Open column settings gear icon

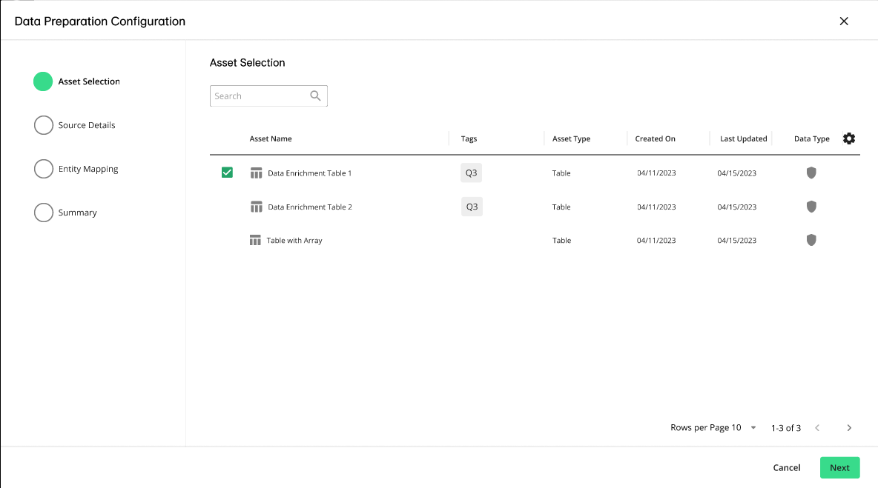(849, 138)
